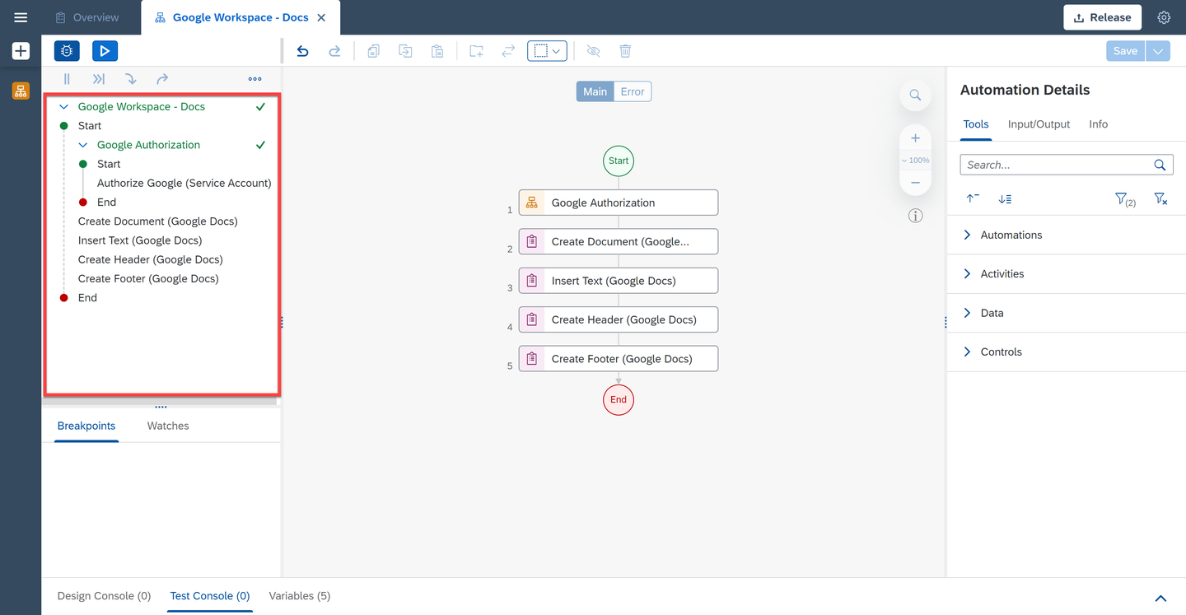Open the Save button dropdown arrow
1186x615 pixels.
(1158, 51)
